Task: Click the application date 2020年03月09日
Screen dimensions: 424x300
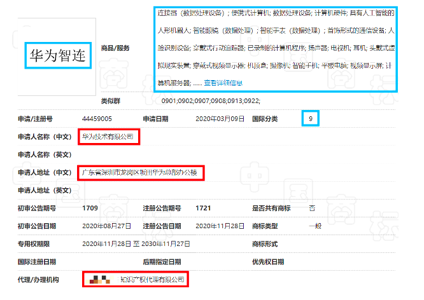Action: (x=220, y=119)
